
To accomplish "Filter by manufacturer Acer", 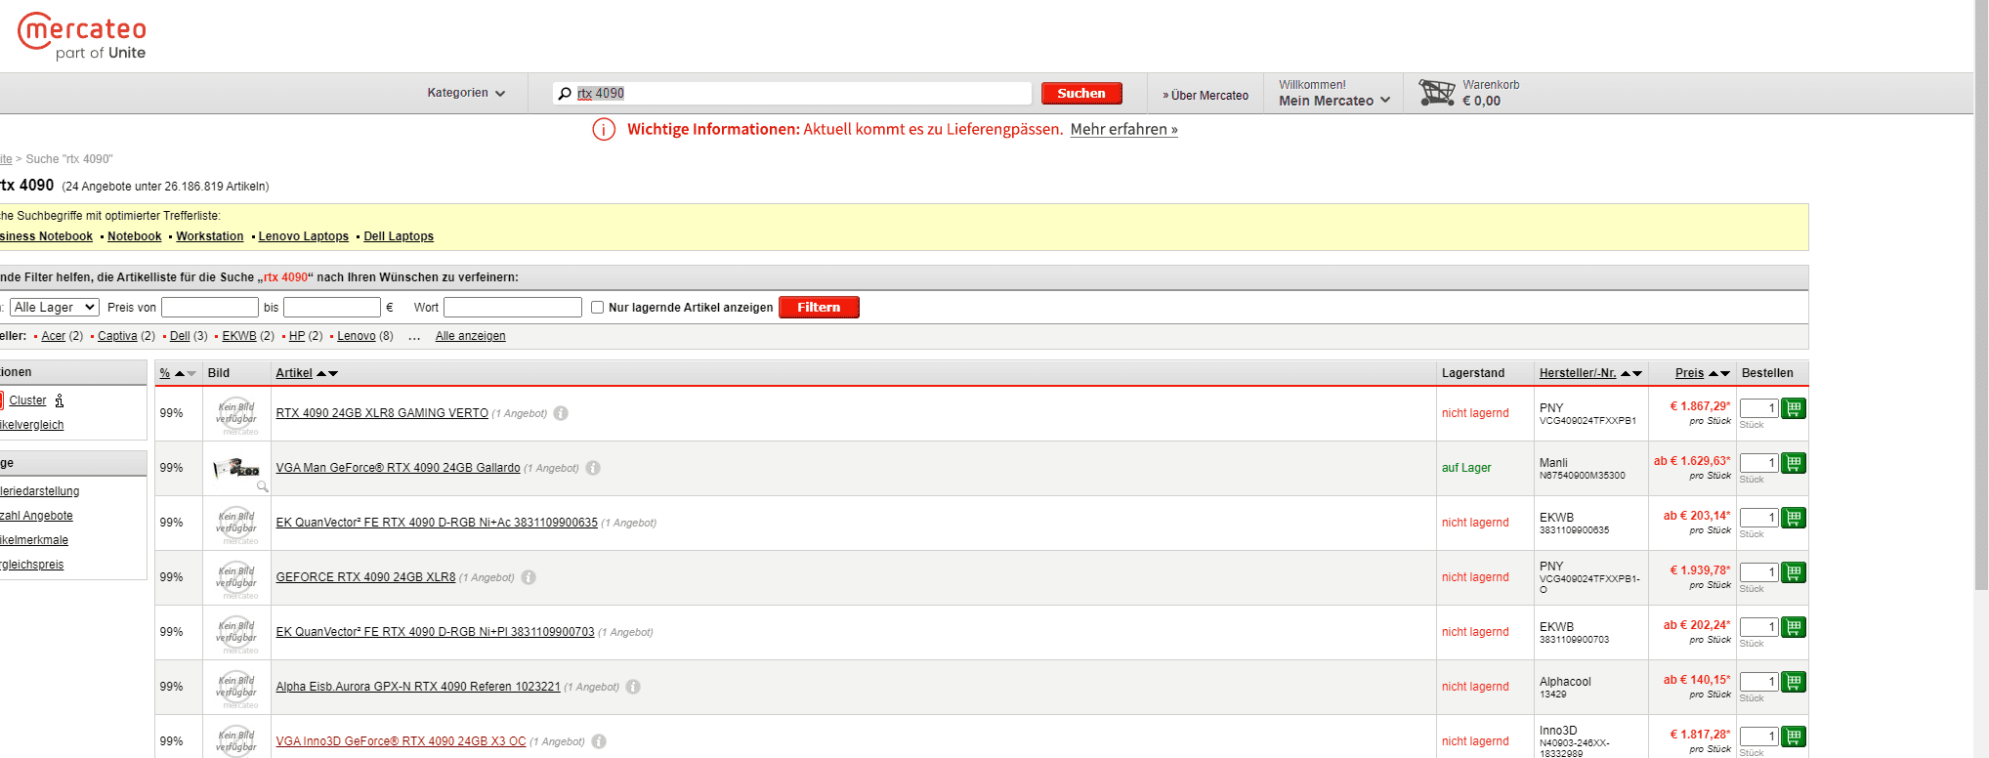I will point(54,336).
